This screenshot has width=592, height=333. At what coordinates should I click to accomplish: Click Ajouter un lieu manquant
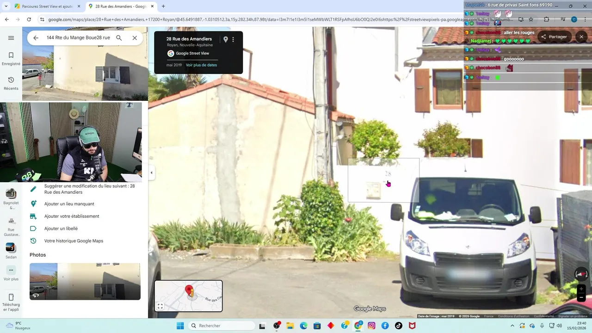69,204
